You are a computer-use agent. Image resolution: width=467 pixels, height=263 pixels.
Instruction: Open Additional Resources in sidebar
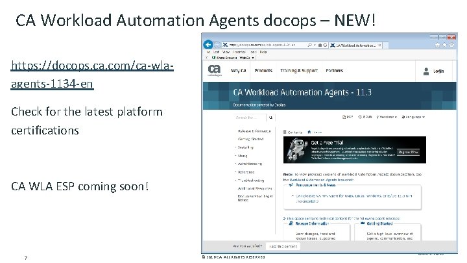[x=255, y=188]
